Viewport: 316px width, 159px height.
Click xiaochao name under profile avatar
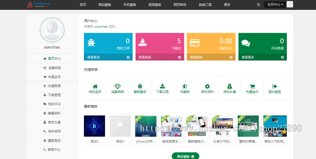52,47
